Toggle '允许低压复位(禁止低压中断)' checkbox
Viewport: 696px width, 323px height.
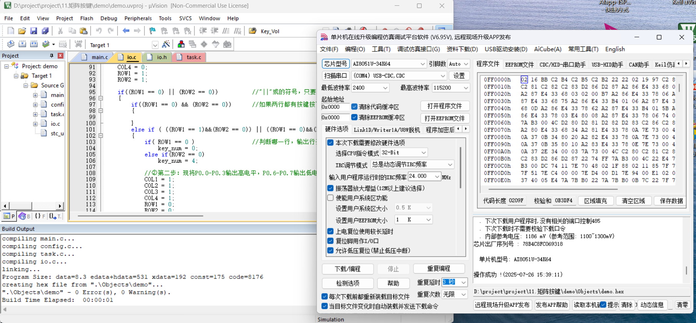pyautogui.click(x=330, y=250)
